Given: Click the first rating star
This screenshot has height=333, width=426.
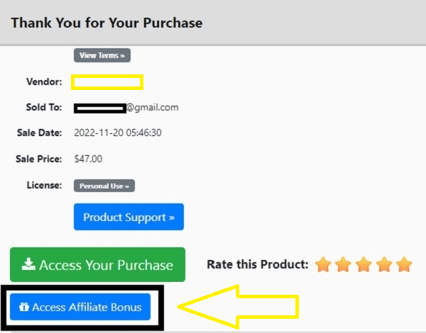Looking at the screenshot, I should 323,265.
